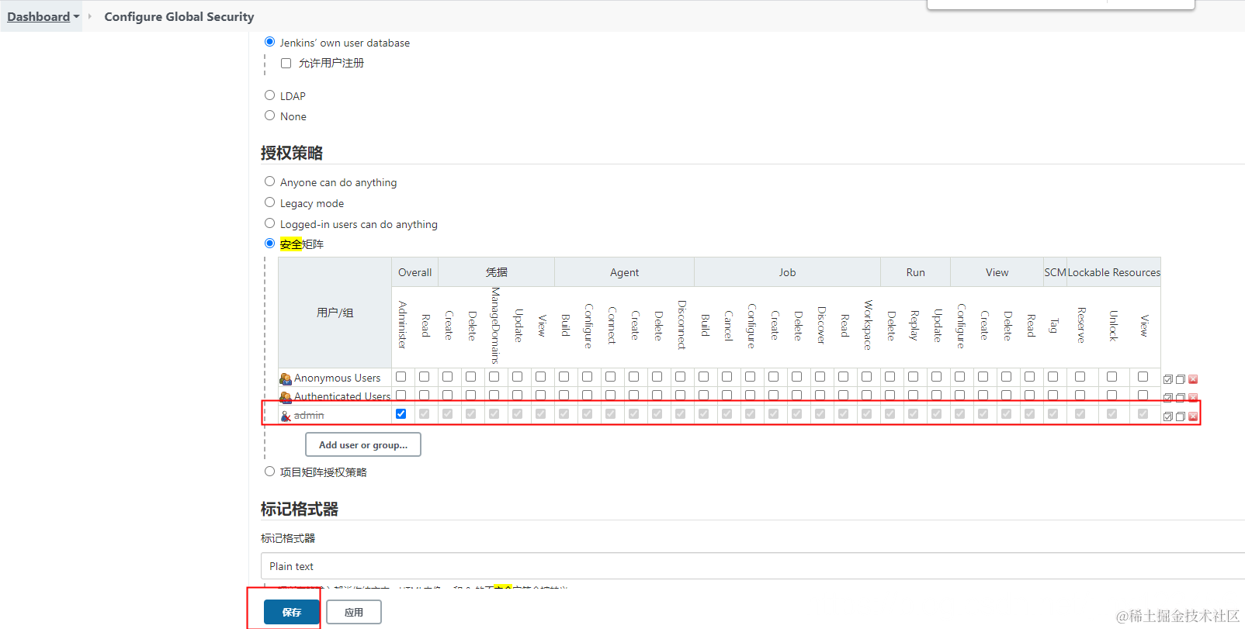Screen dimensions: 1245x629
Task: Click the Replay column label
Action: 914,325
